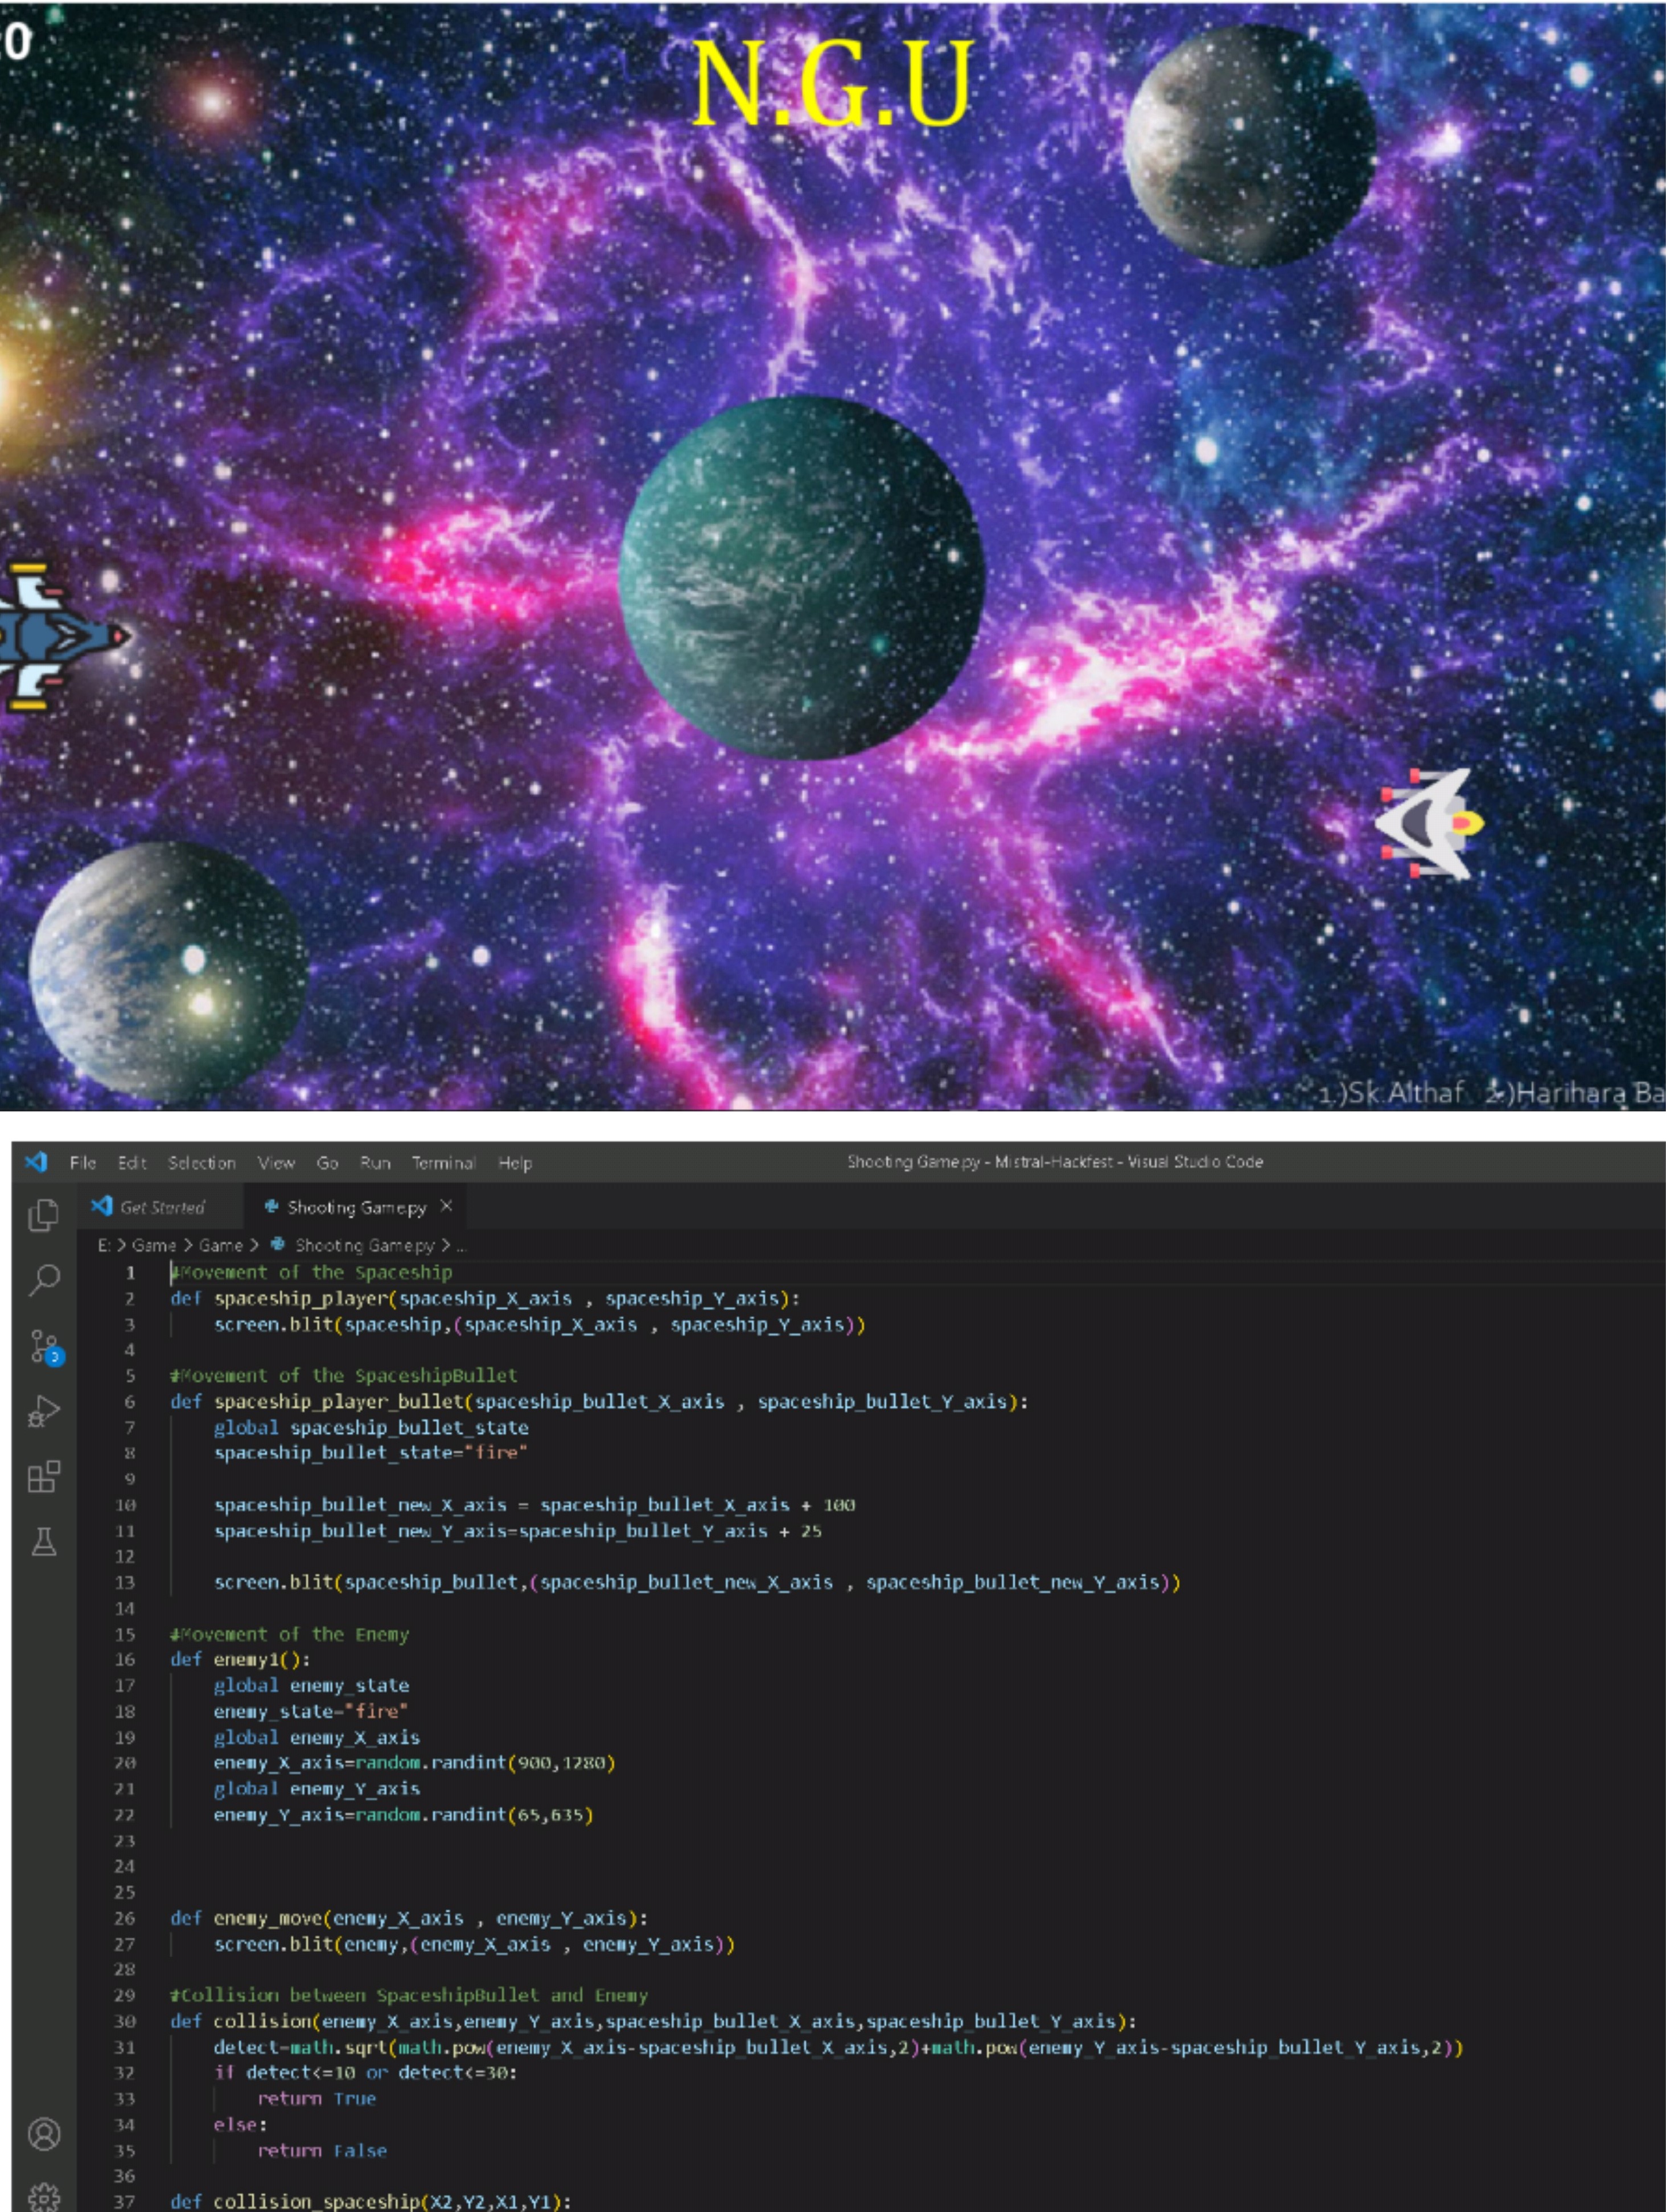Open the Terminal menu
Screen dimensions: 1666x2212
443,1163
